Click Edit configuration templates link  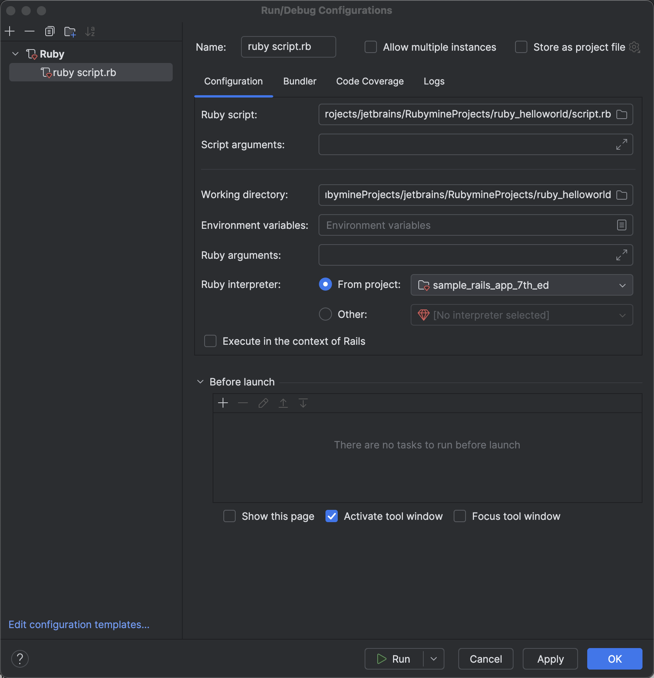click(79, 625)
